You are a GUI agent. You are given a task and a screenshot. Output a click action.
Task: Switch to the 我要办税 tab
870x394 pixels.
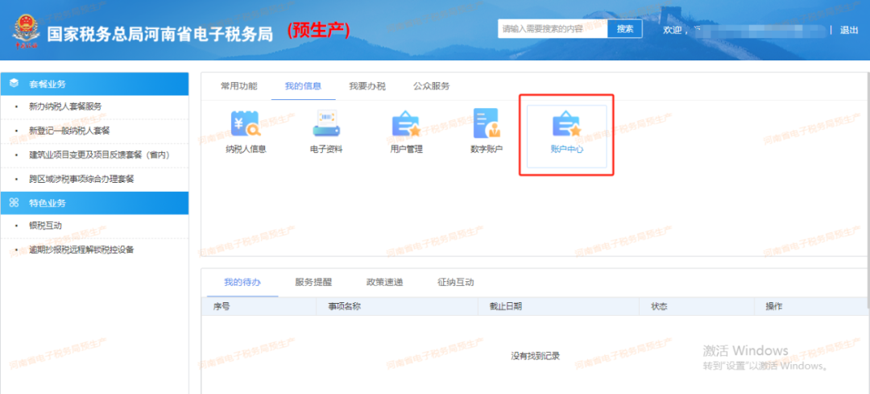[367, 86]
